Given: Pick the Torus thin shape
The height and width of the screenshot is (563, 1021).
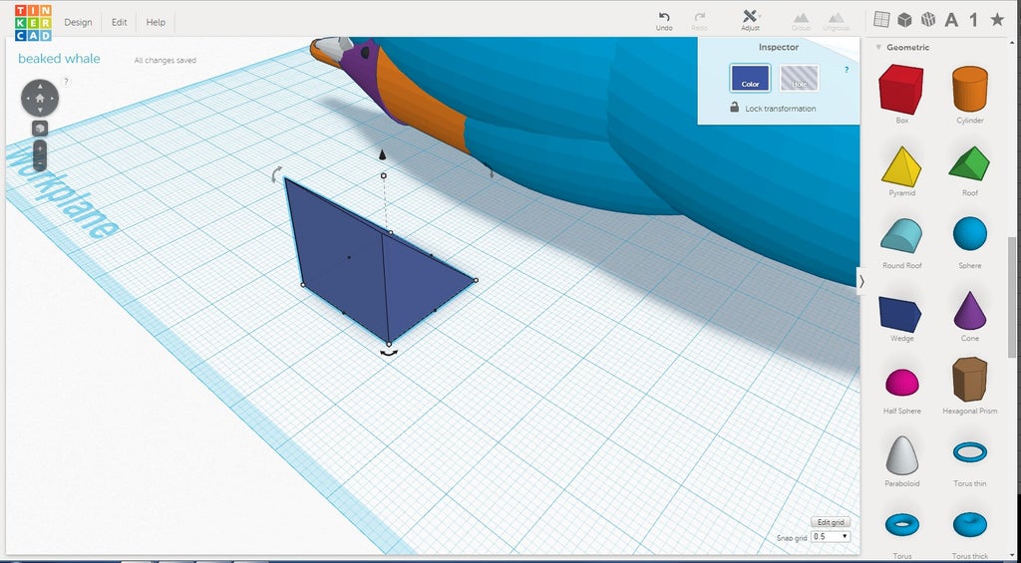Looking at the screenshot, I should (x=970, y=451).
